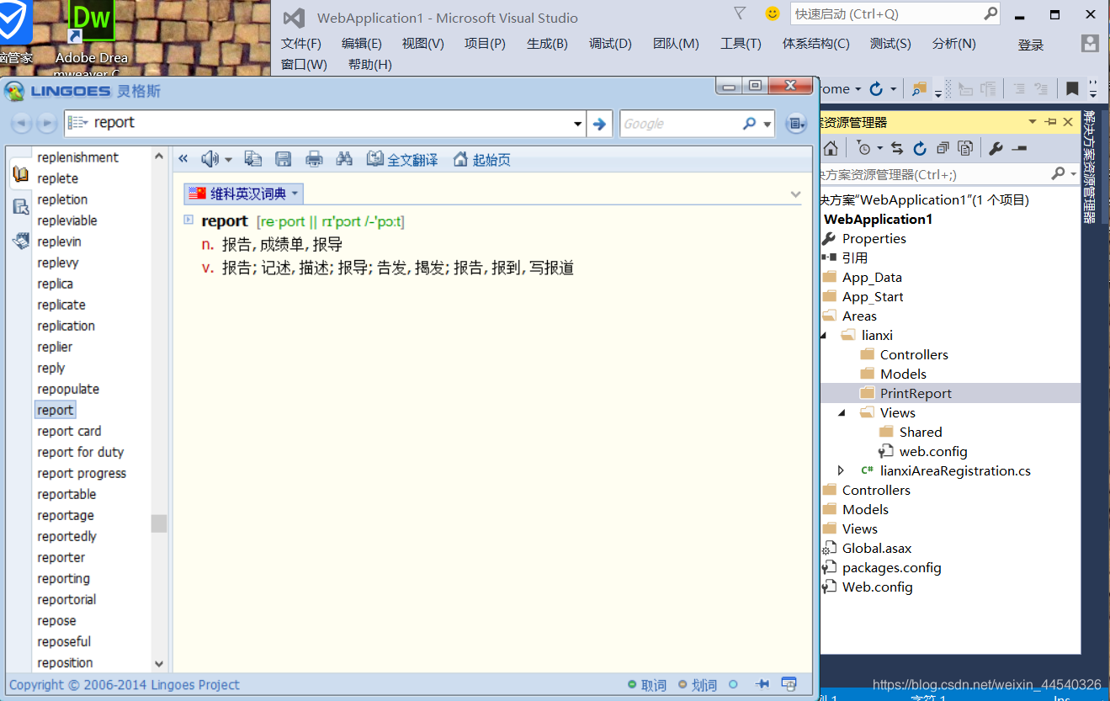Open the Visual Studio 调试(D) menu
1110x701 pixels.
[610, 44]
